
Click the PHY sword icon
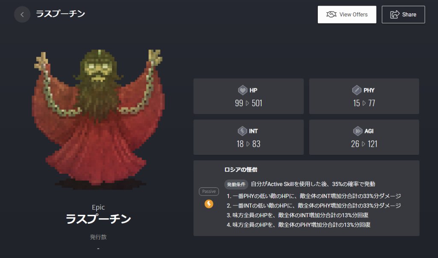tap(356, 90)
